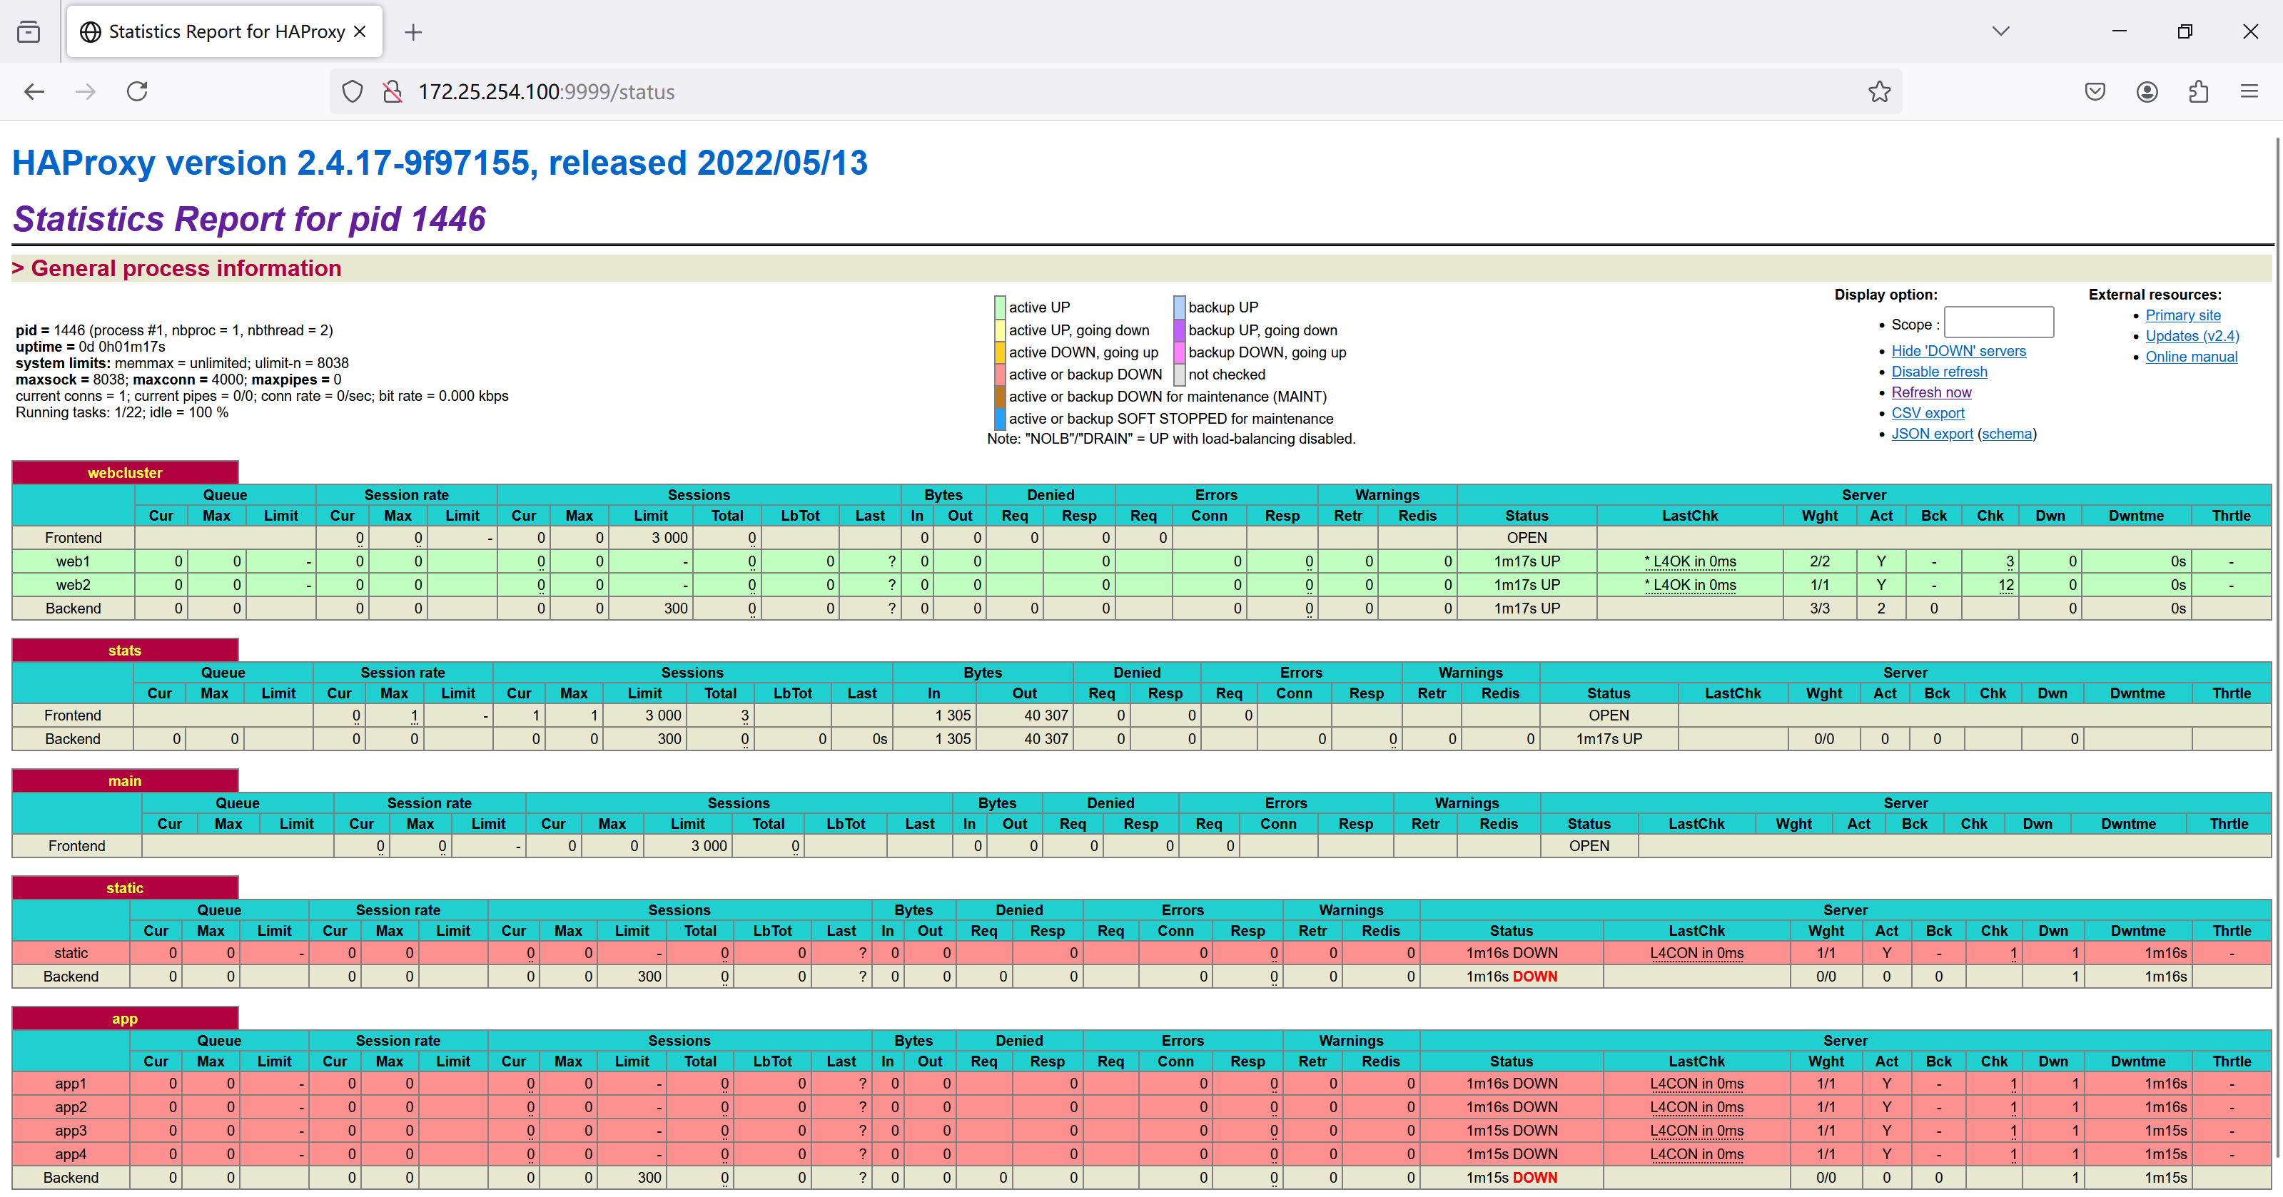Open the Firefox application menu
Image resolution: width=2283 pixels, height=1197 pixels.
click(x=2249, y=91)
